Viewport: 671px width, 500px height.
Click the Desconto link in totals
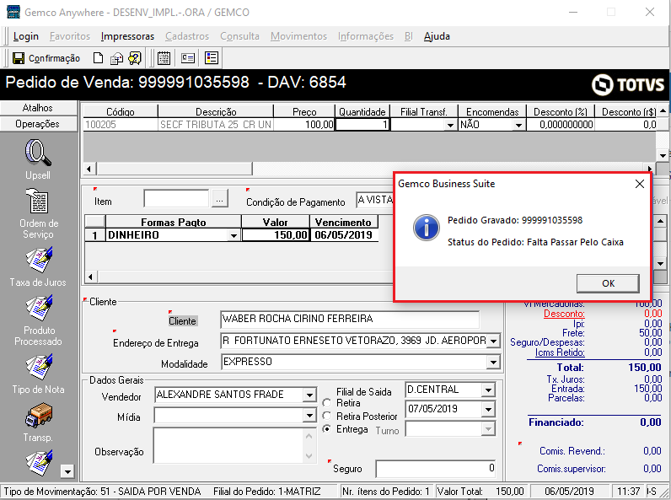click(564, 314)
